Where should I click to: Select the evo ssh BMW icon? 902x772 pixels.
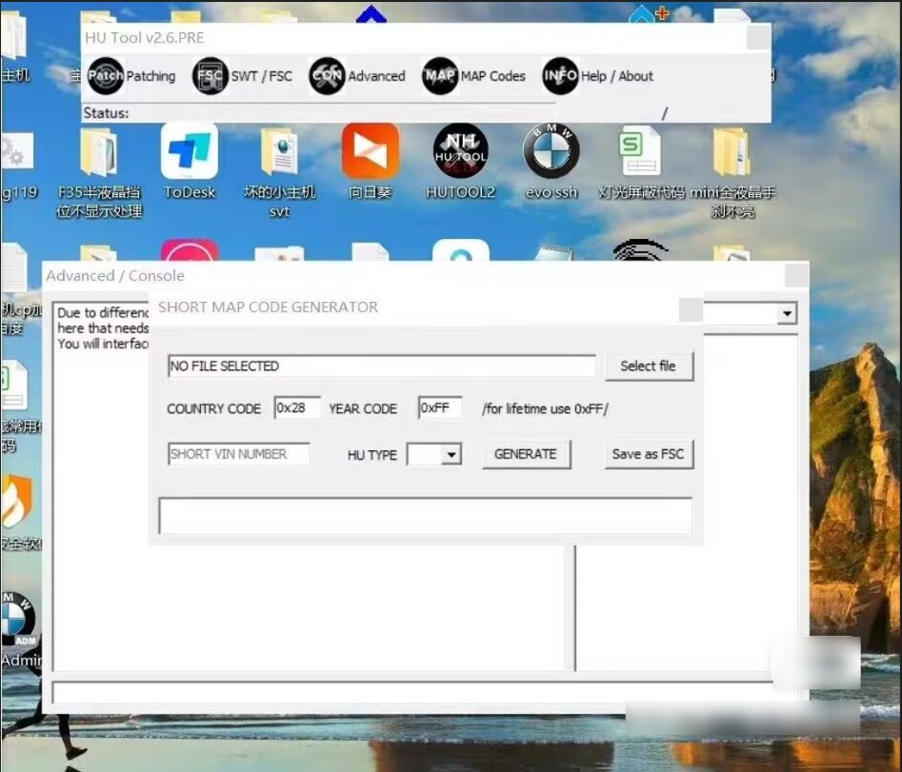(x=551, y=152)
